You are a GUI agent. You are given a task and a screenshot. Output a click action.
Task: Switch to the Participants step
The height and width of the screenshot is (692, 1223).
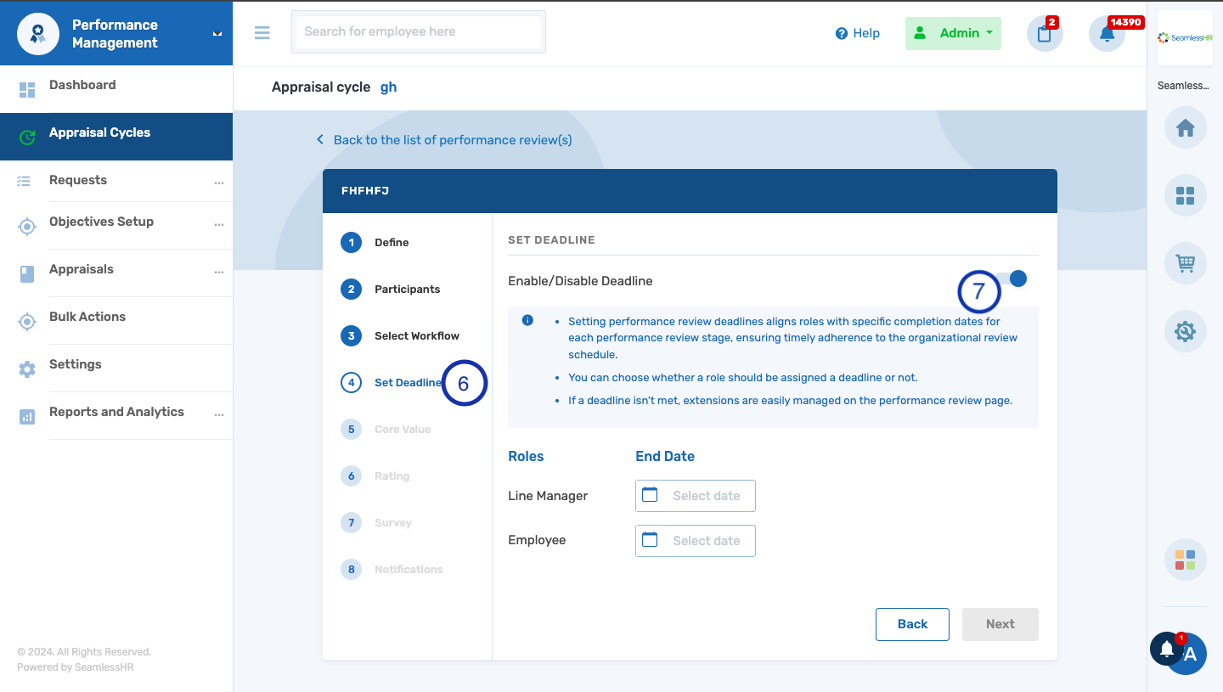click(407, 289)
